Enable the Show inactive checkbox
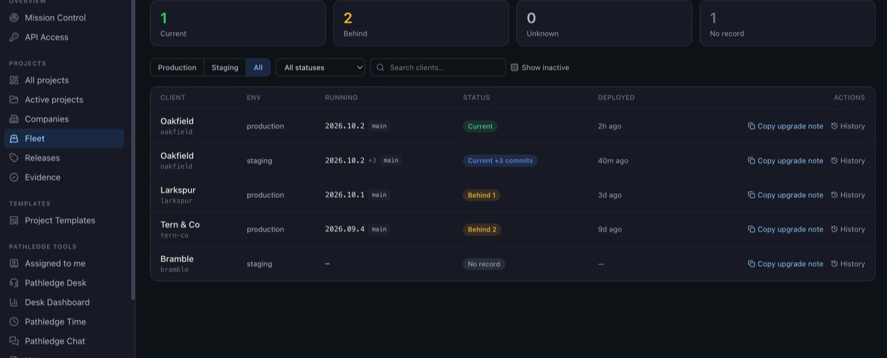Screen dimensions: 887x358 (515, 67)
